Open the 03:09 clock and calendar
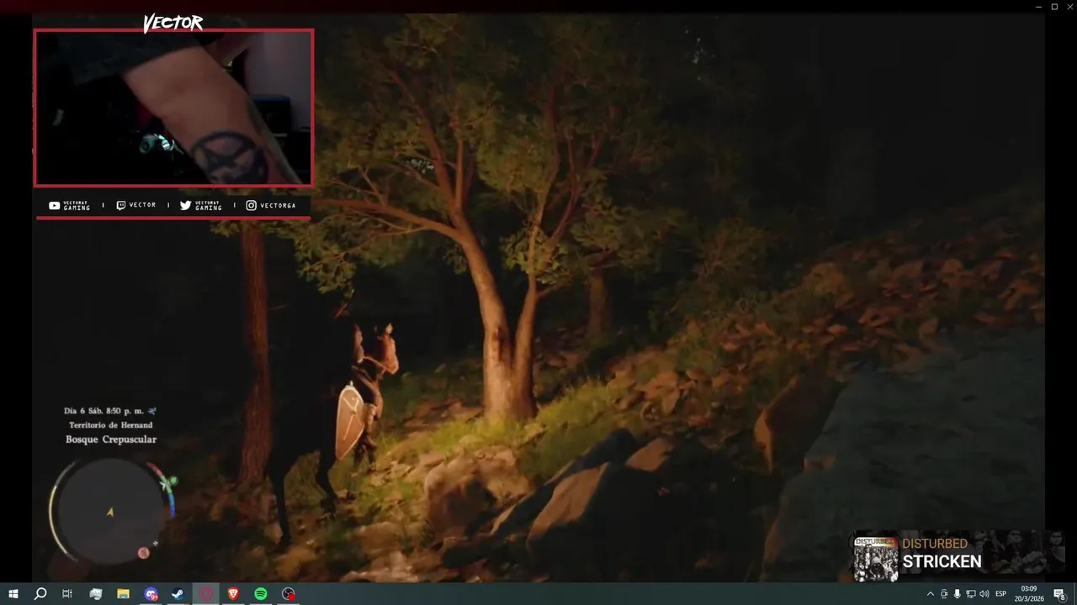This screenshot has height=605, width=1077. [x=1029, y=594]
